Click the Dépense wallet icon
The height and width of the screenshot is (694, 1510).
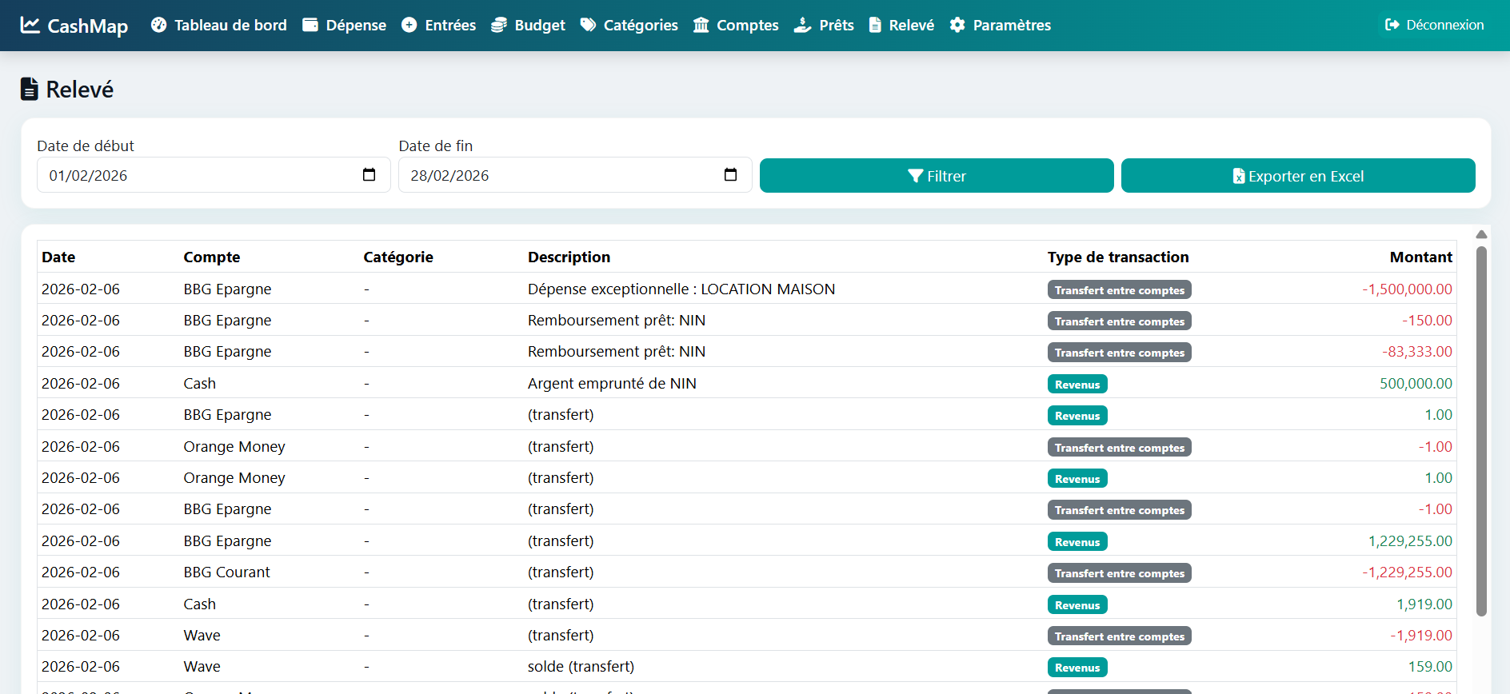tap(310, 25)
